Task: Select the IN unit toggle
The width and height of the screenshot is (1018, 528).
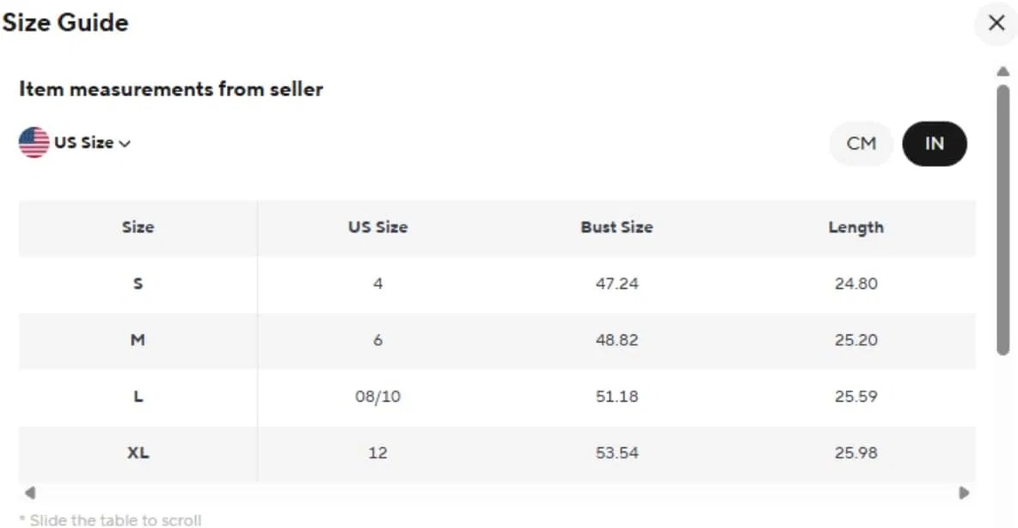Action: click(x=935, y=144)
